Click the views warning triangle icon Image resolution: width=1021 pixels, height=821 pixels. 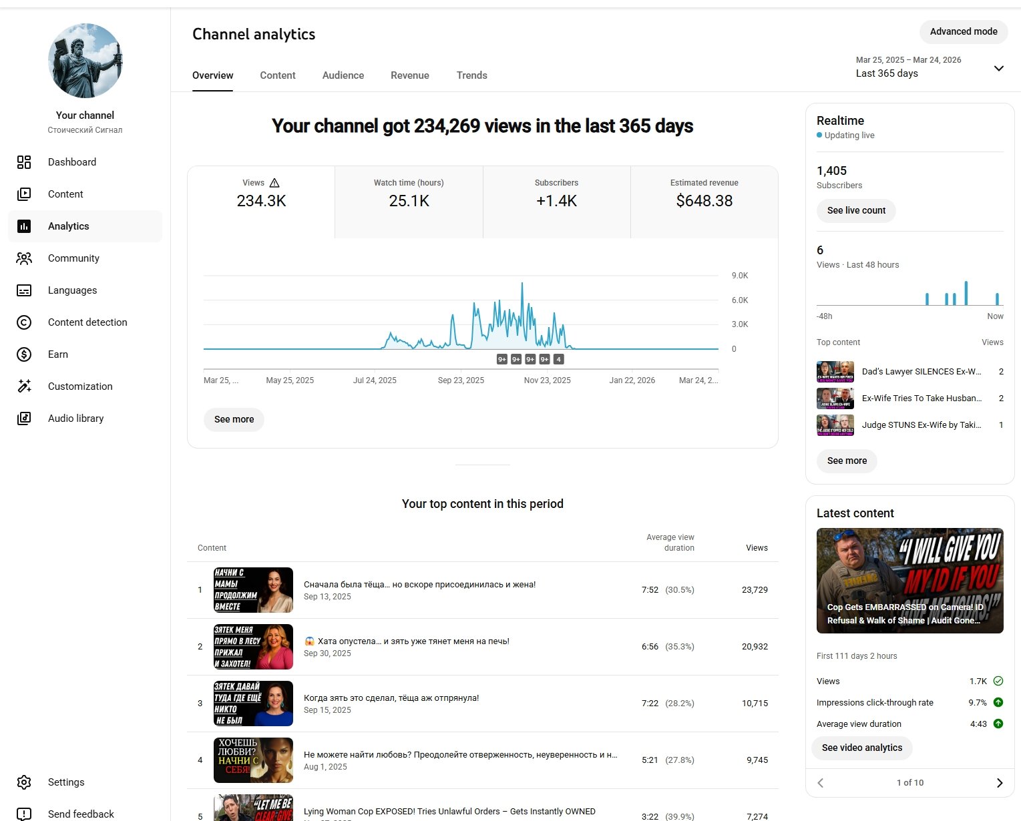(274, 183)
